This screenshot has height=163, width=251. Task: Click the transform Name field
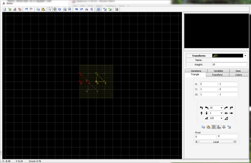coord(229,60)
